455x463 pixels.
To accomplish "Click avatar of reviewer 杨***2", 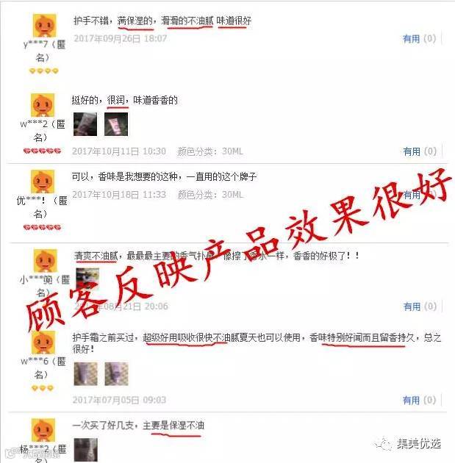I will coord(43,430).
